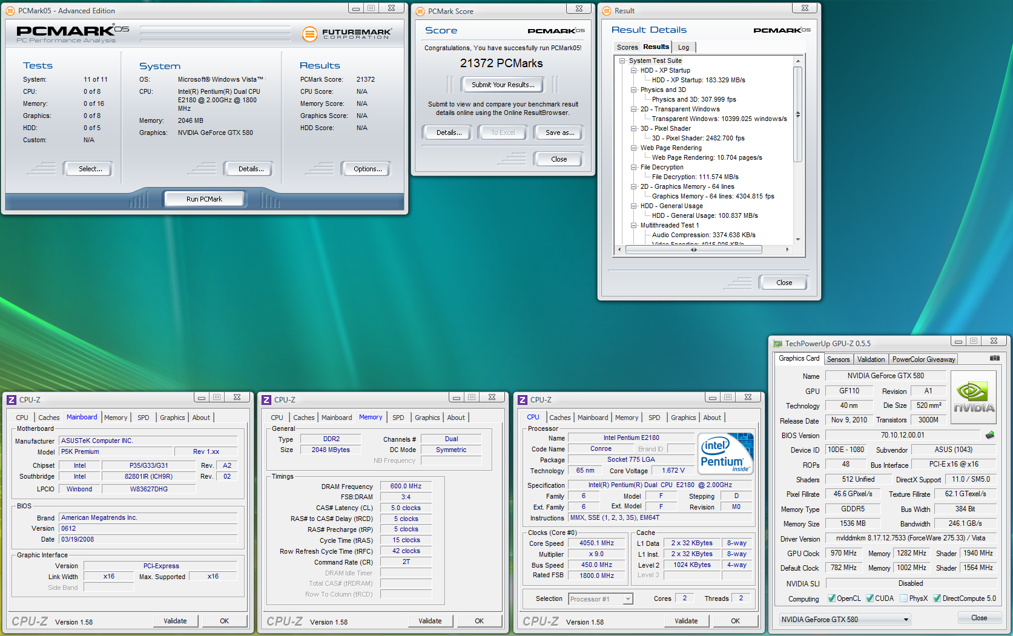Screen dimensions: 1013x636
Task: Click the Close button in Result window
Action: point(784,283)
